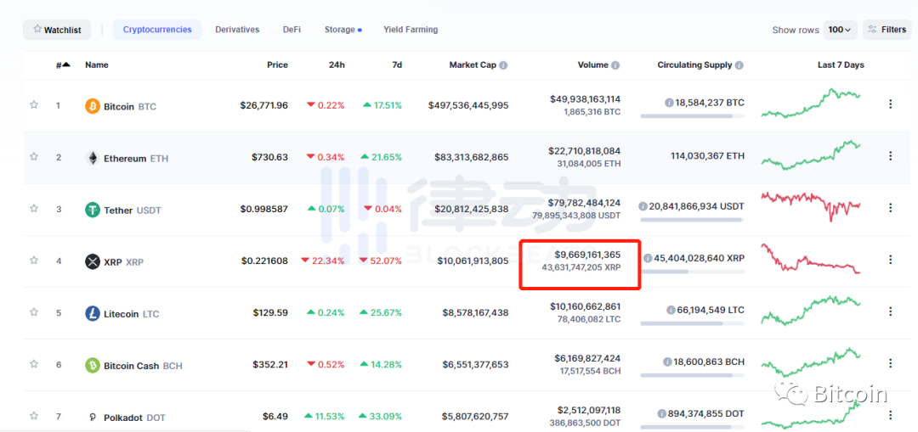Open the Litecoin row three-dot menu

coord(891,311)
